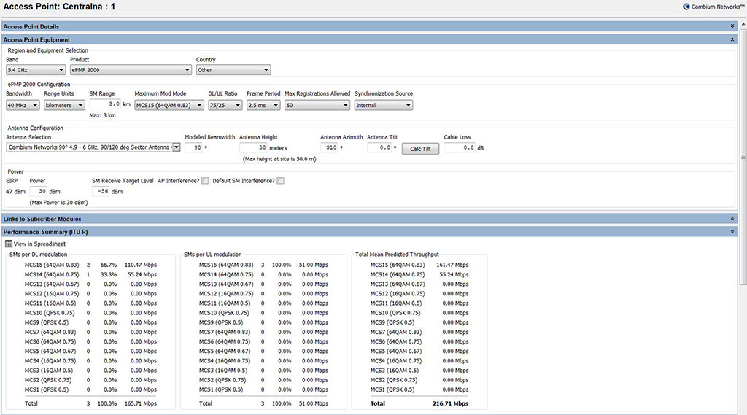
Task: Open the Band 5.4 GHz dropdown
Action: pyautogui.click(x=36, y=70)
